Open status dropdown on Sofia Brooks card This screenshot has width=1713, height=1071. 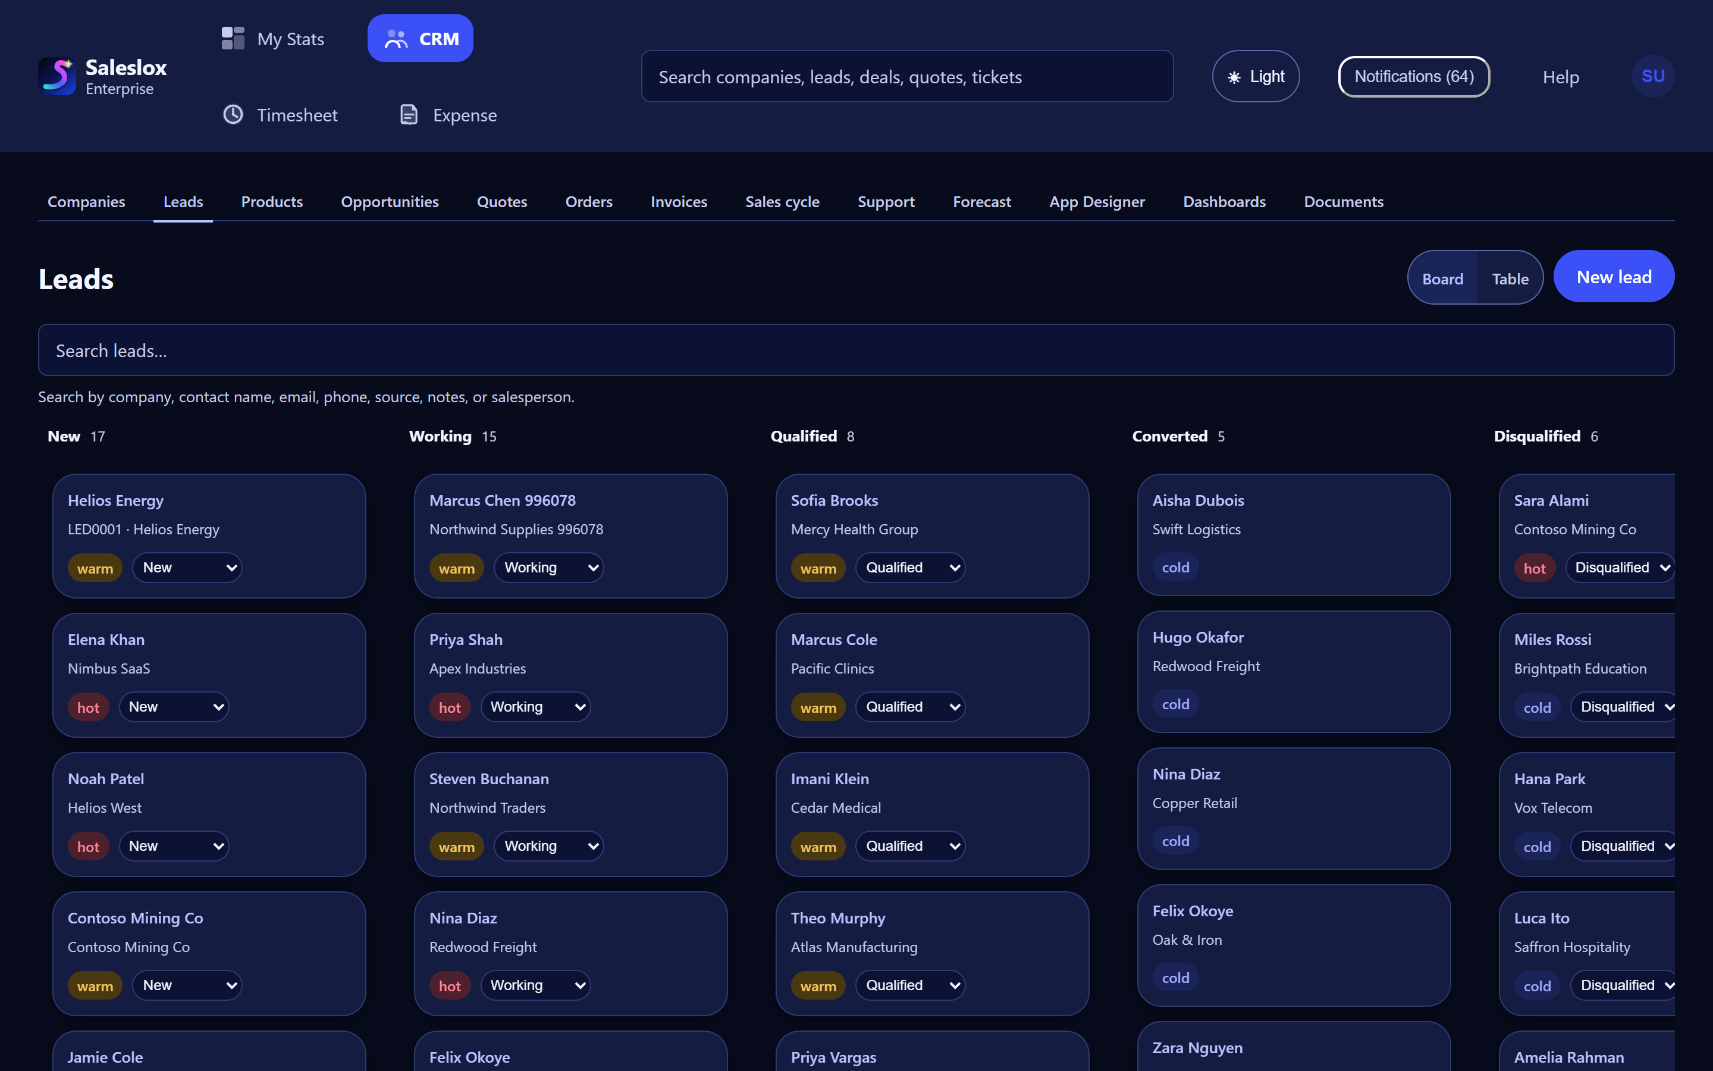(910, 568)
